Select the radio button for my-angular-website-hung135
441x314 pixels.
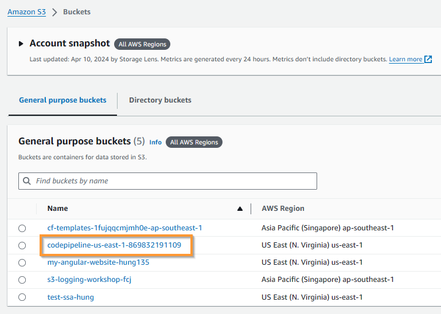[x=22, y=262]
